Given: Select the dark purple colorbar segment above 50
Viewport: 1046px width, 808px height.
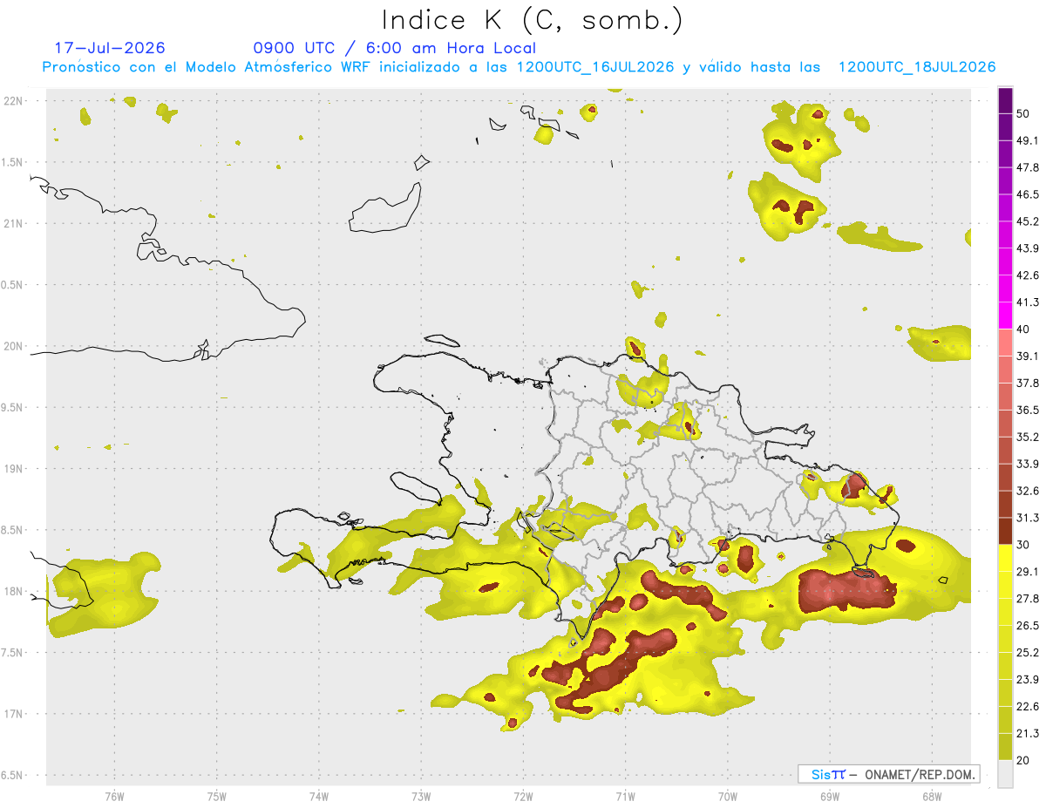Looking at the screenshot, I should 1006,101.
